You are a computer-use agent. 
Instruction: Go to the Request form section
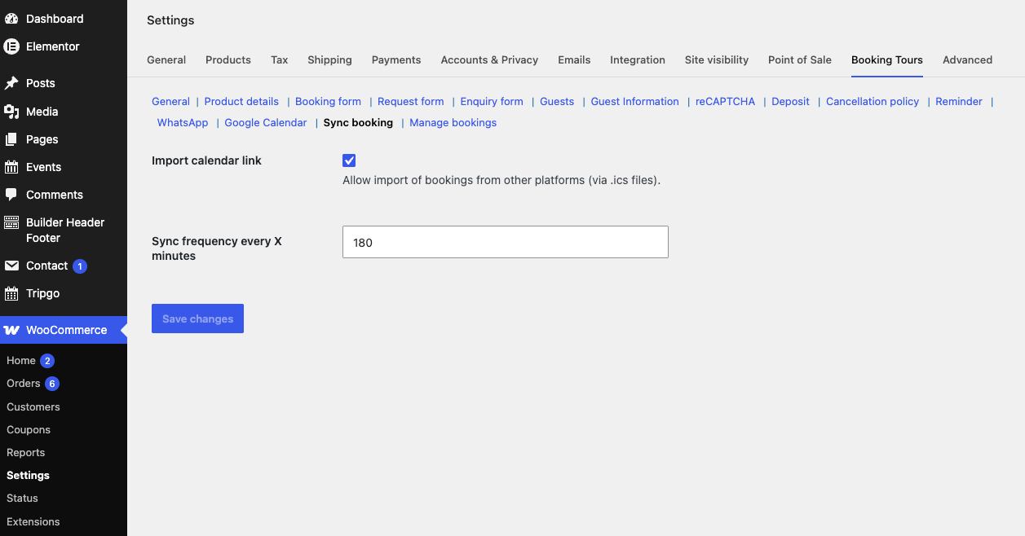point(411,101)
